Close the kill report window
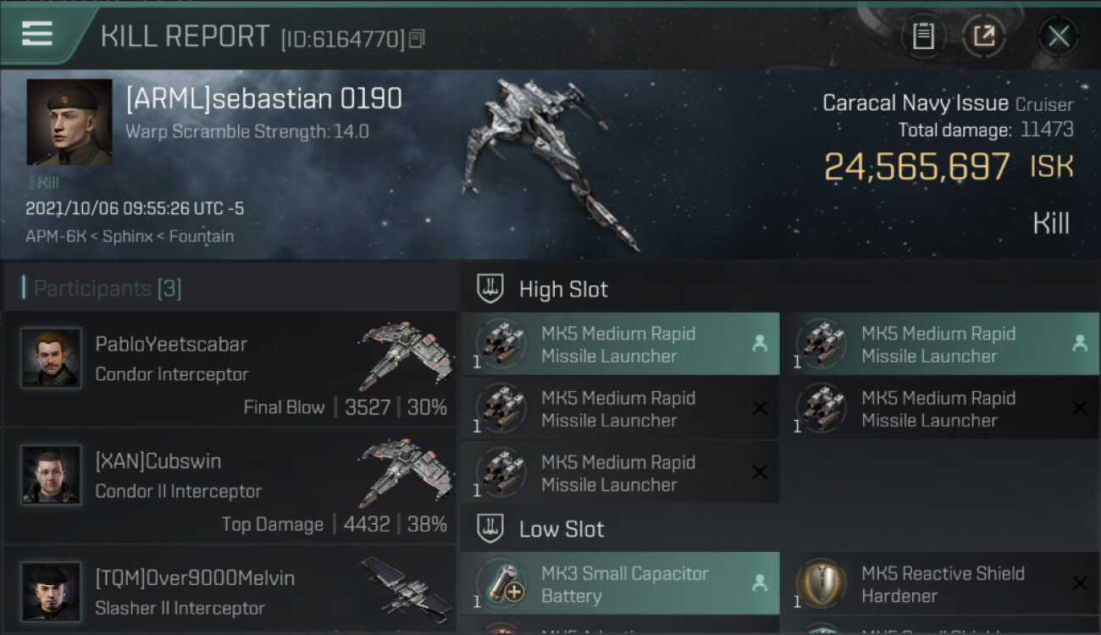 1058,36
